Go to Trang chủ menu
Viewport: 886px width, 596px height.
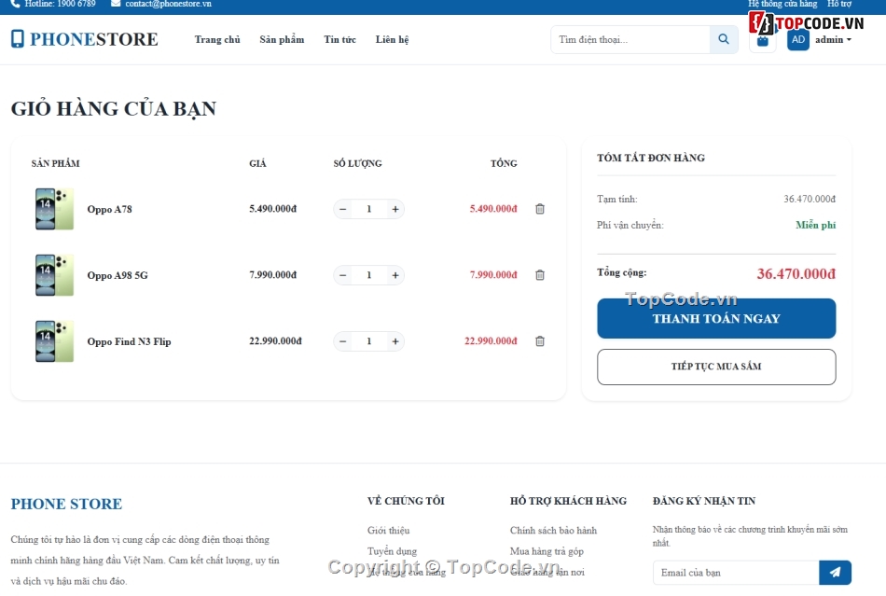pyautogui.click(x=217, y=39)
